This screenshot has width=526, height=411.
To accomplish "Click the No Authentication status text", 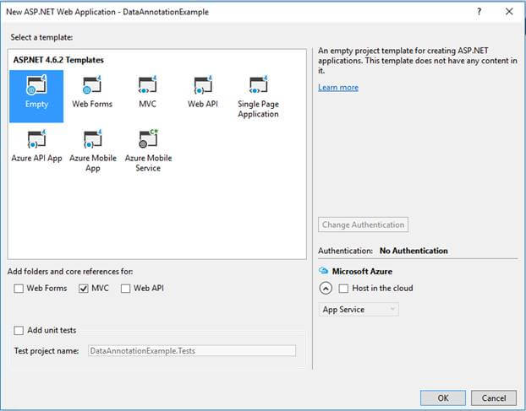I will pyautogui.click(x=414, y=251).
